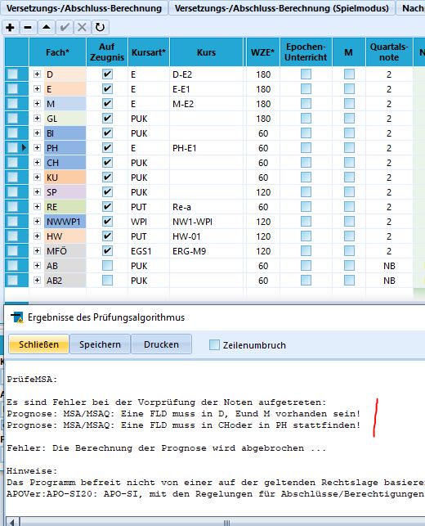Expand the E subject row
Screen dimensions: 425x526
[38, 89]
